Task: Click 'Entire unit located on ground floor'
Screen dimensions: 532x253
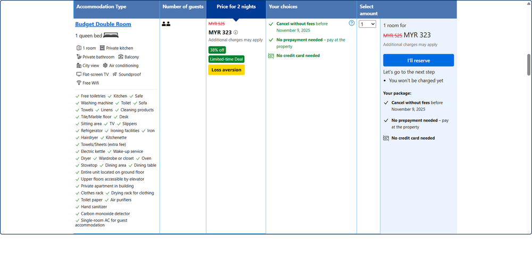Action: pos(113,173)
